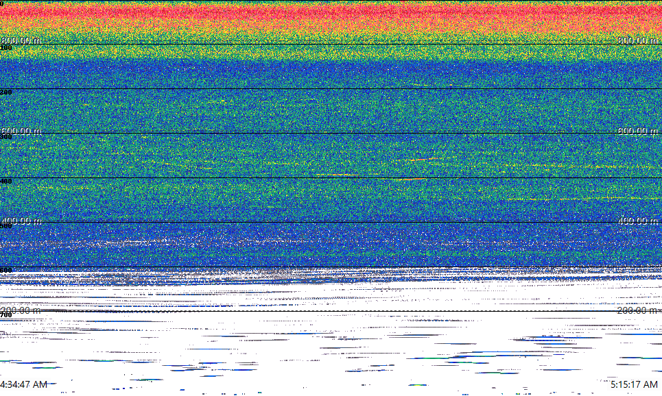Click the right 200.00 m range label

click(x=638, y=310)
